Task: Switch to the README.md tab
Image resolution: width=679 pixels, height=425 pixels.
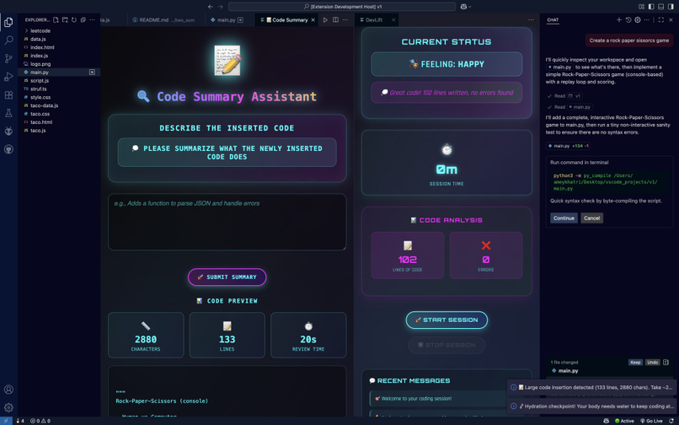Action: point(166,20)
